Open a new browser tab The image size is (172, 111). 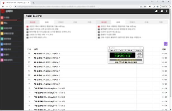click(33, 2)
